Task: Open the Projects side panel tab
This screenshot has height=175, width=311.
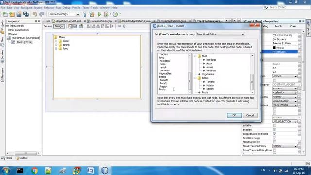Action: pos(2,27)
